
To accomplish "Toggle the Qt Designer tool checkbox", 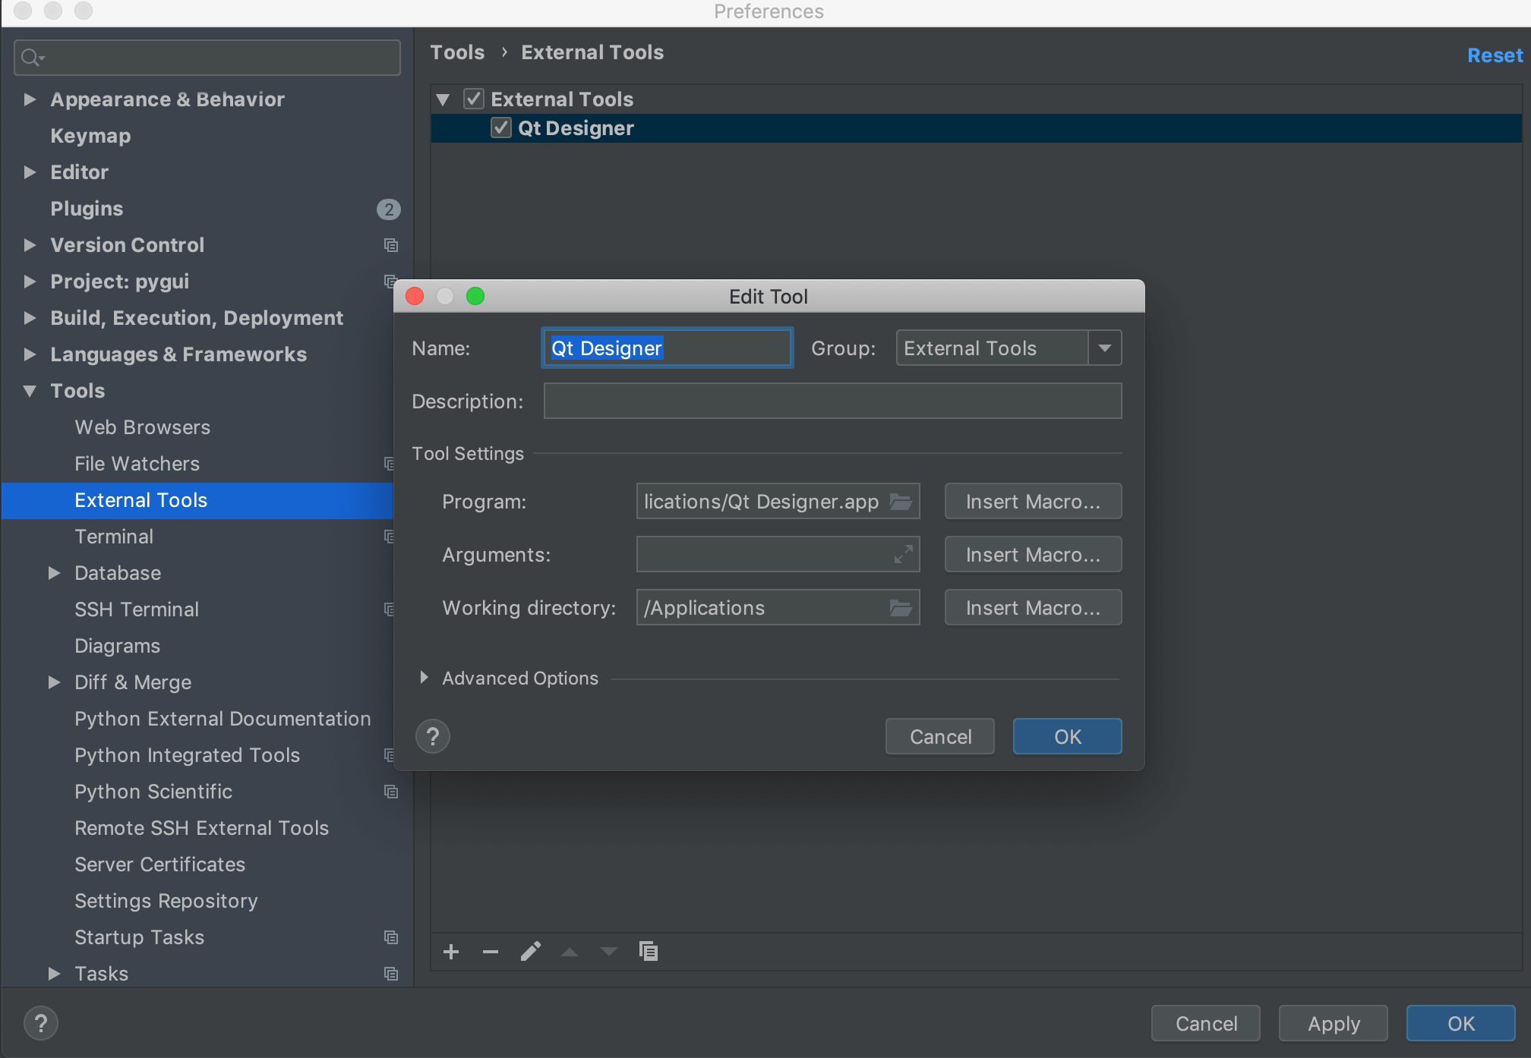I will [501, 128].
